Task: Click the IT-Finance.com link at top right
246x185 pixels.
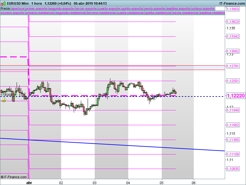Action: (x=232, y=3)
